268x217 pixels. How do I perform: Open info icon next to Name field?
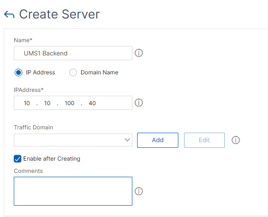139,53
